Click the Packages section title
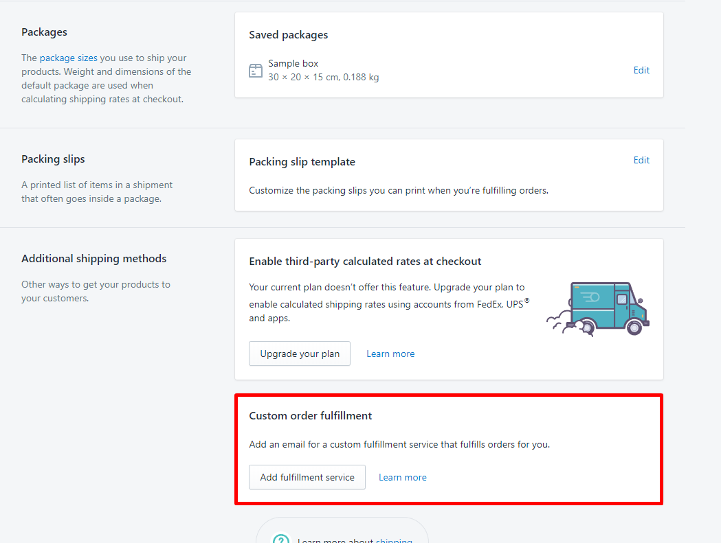This screenshot has width=721, height=543. (x=45, y=32)
